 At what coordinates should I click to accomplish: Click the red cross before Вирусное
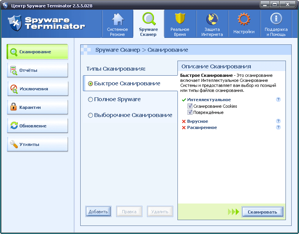(184, 121)
